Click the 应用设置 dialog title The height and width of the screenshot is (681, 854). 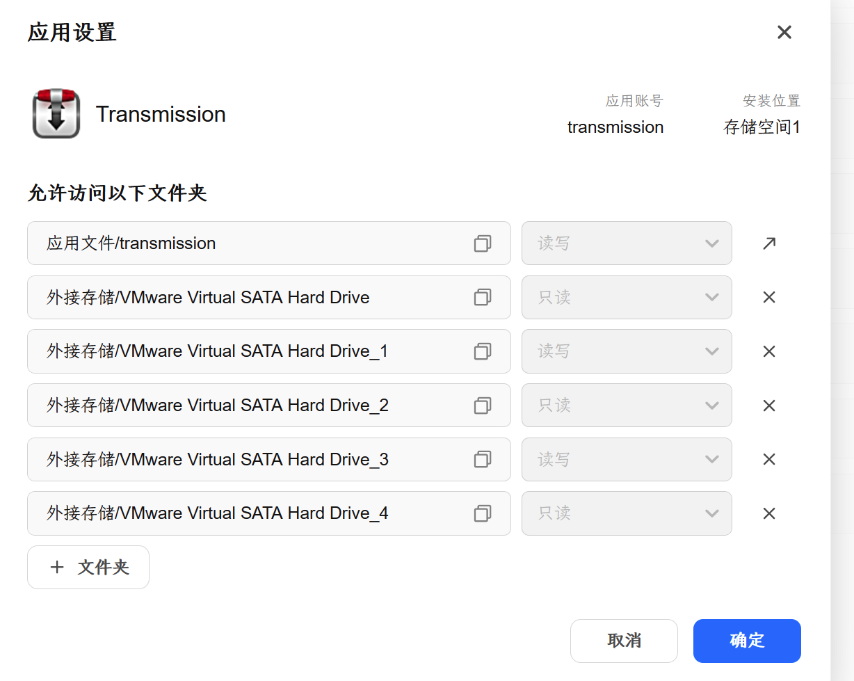[72, 32]
